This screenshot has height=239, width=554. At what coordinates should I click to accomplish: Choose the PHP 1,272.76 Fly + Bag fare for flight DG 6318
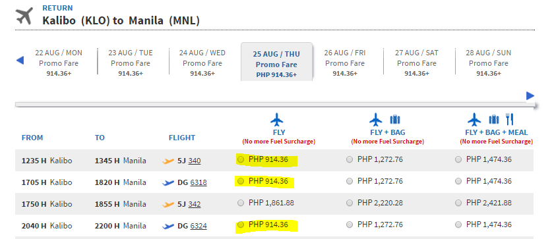[x=350, y=182]
